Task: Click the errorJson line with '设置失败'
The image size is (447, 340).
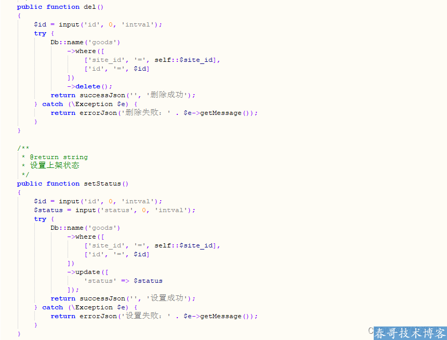Action: pos(154,316)
